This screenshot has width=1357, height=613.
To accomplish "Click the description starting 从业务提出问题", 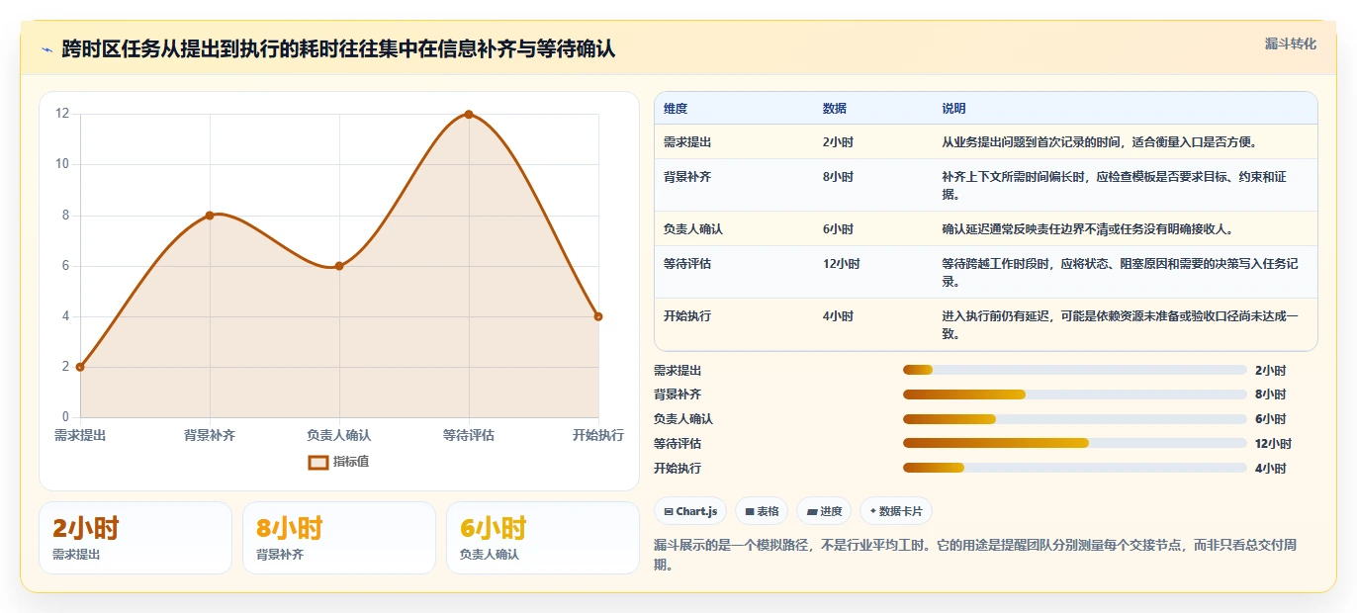I will [x=1099, y=142].
